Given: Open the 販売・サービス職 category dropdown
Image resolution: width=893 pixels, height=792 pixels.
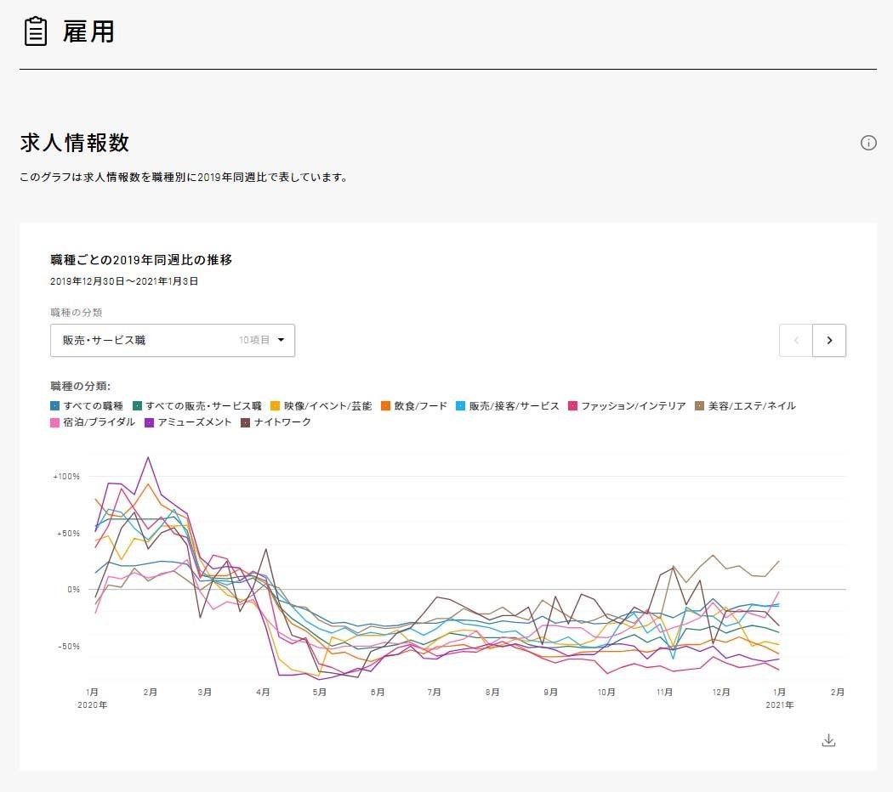Looking at the screenshot, I should point(173,340).
